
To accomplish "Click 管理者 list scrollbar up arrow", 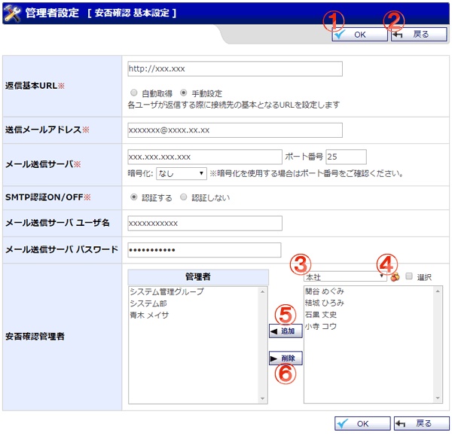I will pos(263,292).
